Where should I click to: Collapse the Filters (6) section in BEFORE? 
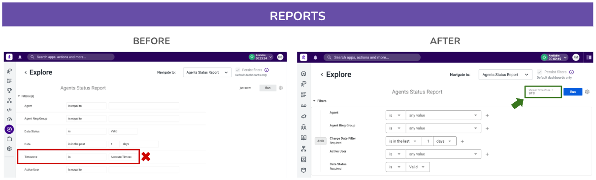pyautogui.click(x=26, y=96)
